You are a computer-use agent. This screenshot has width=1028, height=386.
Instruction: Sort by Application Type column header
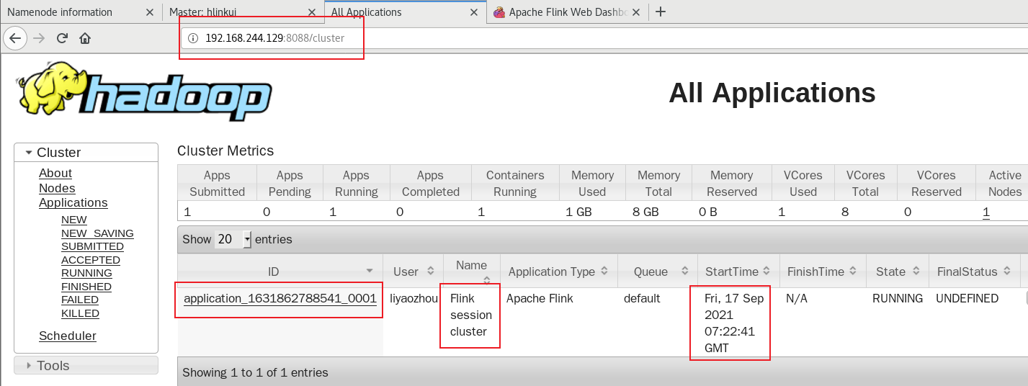[558, 271]
